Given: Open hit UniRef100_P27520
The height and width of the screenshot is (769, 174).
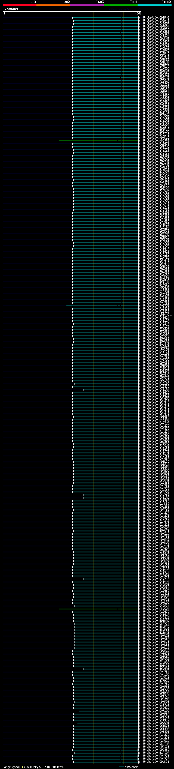Looking at the screenshot, I should (156, 741).
